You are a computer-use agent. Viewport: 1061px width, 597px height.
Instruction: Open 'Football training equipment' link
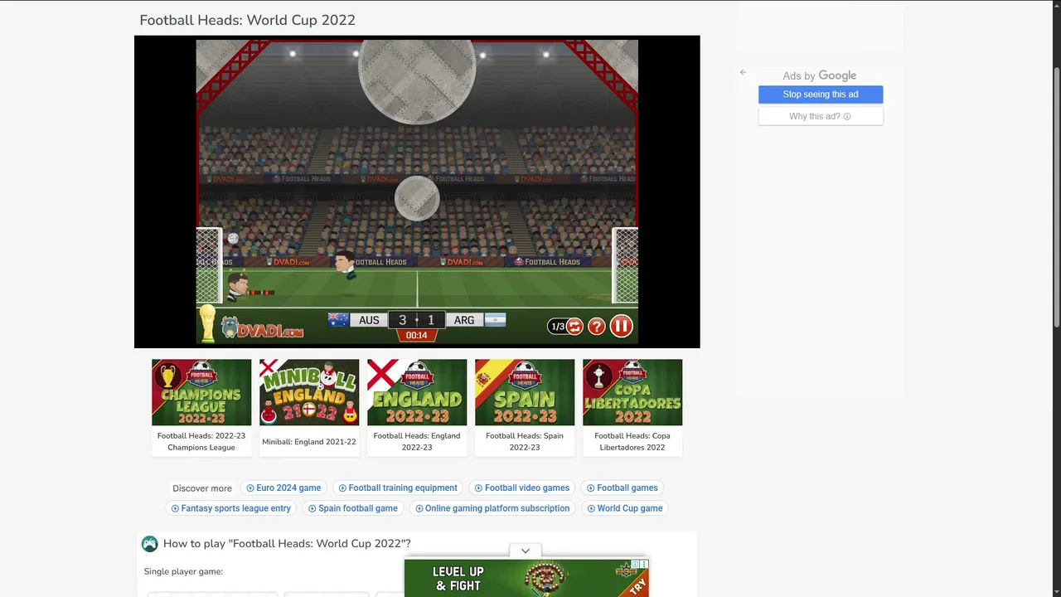coord(398,488)
